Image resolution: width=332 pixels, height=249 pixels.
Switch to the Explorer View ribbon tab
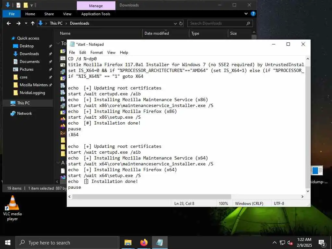67,14
